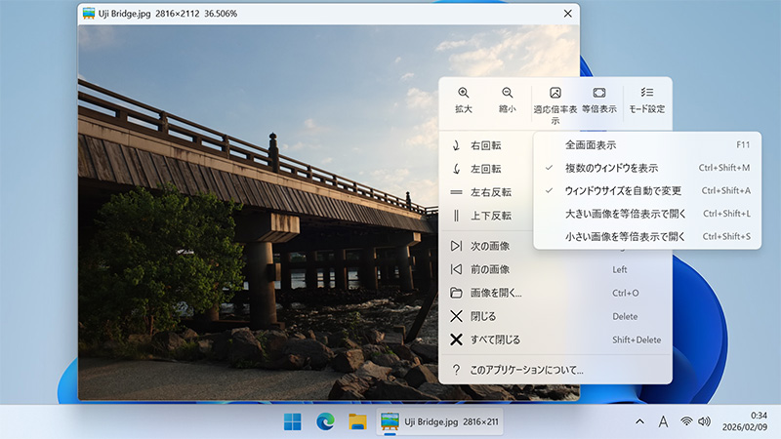Enable 大きい画像を等倍表示で開く option

coord(630,214)
